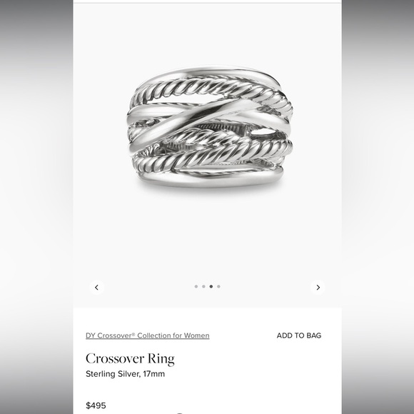
Task: Select the first carousel dot
Action: tap(196, 286)
